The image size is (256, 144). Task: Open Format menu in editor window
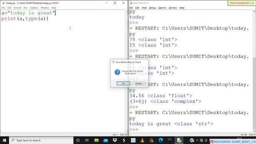point(17,8)
